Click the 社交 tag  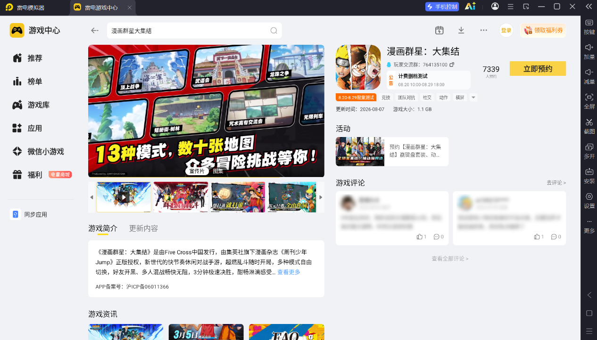(427, 97)
